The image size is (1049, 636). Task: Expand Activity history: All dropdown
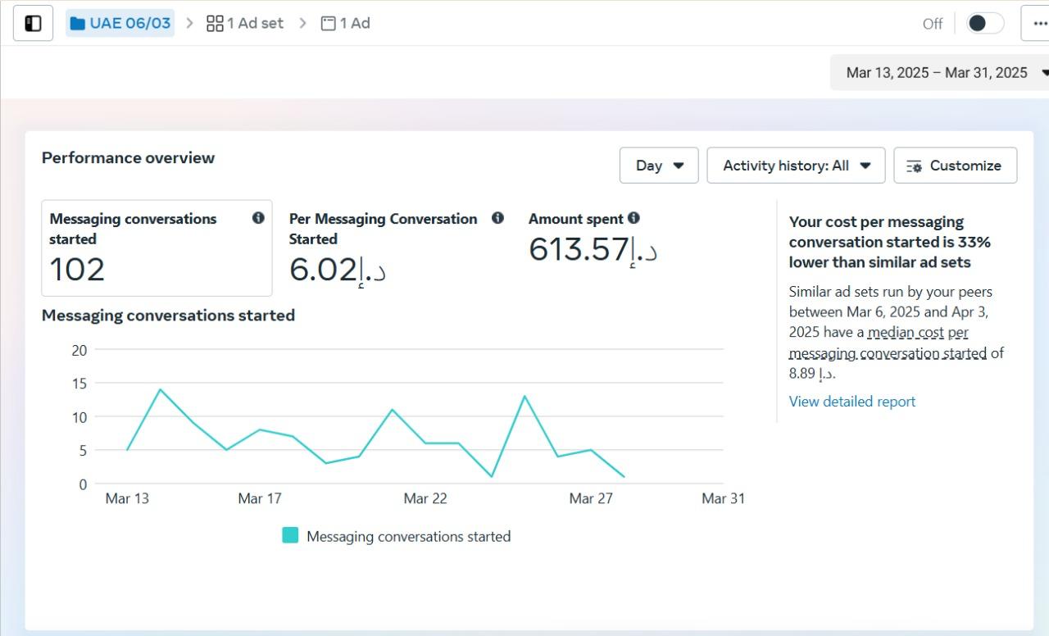(796, 166)
